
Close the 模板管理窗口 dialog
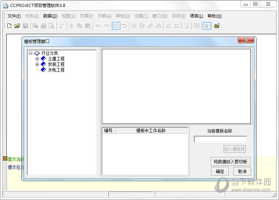click(x=246, y=40)
